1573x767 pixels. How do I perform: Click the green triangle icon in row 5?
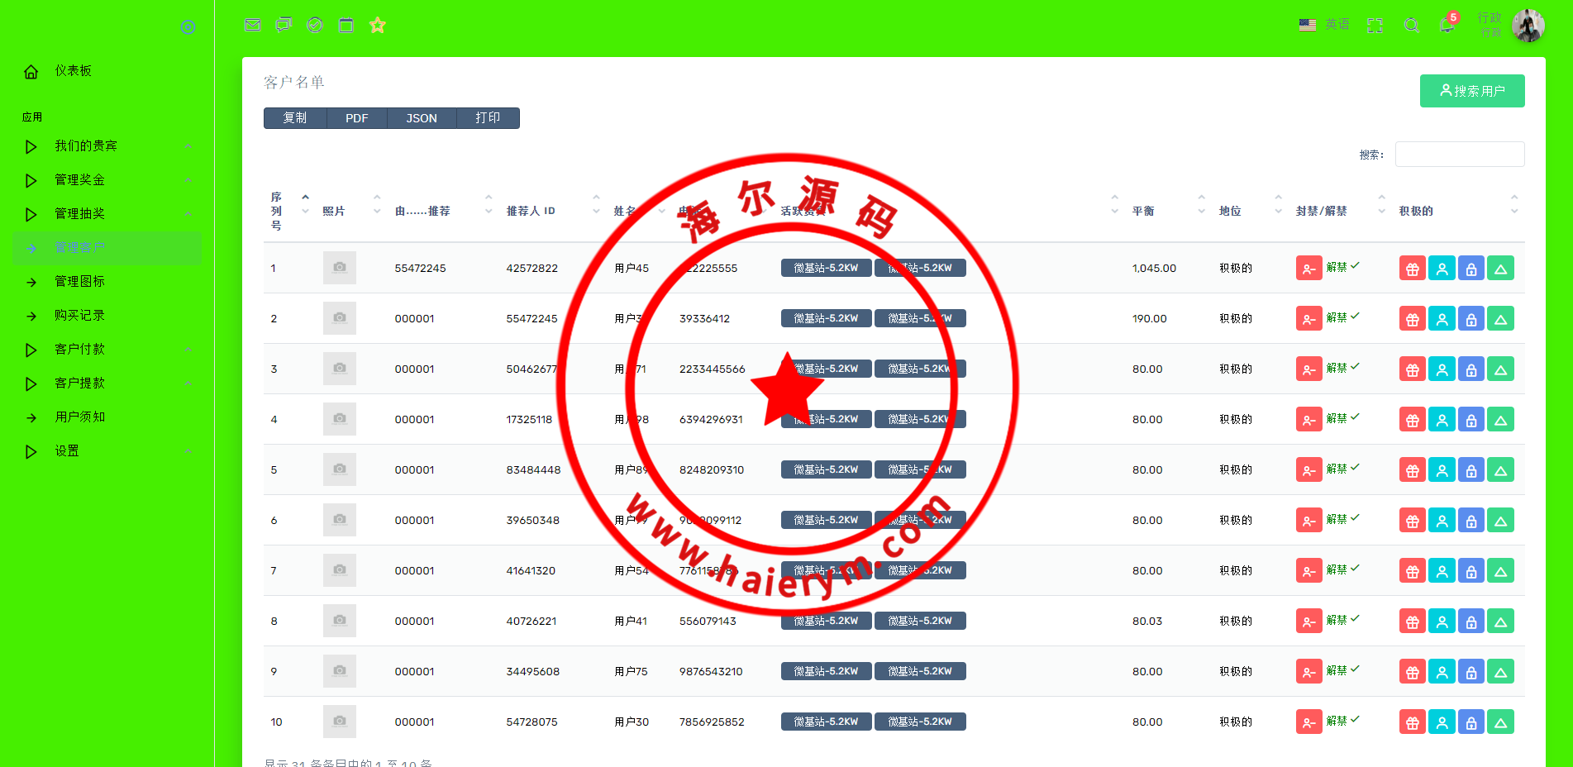pyautogui.click(x=1500, y=470)
